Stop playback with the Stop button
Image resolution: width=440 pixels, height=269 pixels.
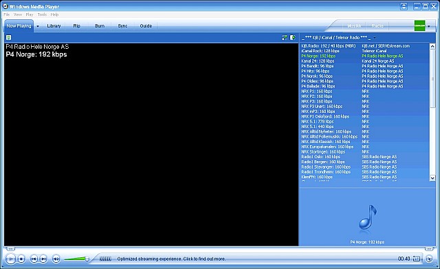[x=21, y=259]
